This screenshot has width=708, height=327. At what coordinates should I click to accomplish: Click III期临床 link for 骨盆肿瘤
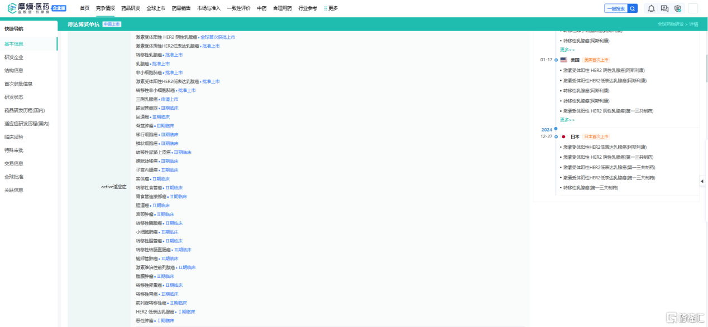(x=165, y=126)
